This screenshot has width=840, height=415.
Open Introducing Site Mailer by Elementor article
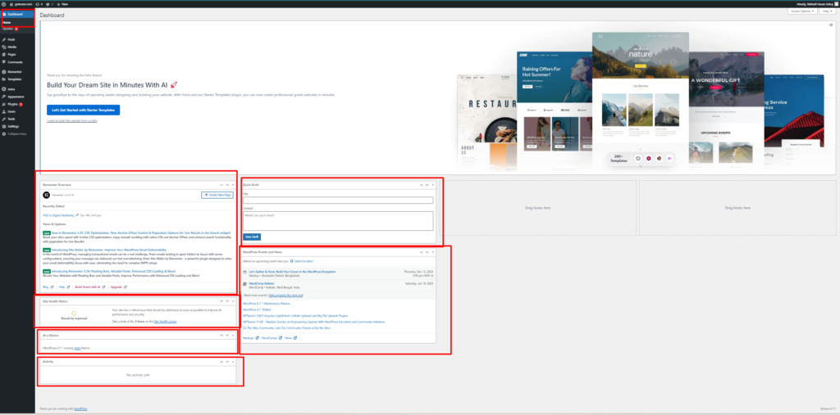click(109, 250)
